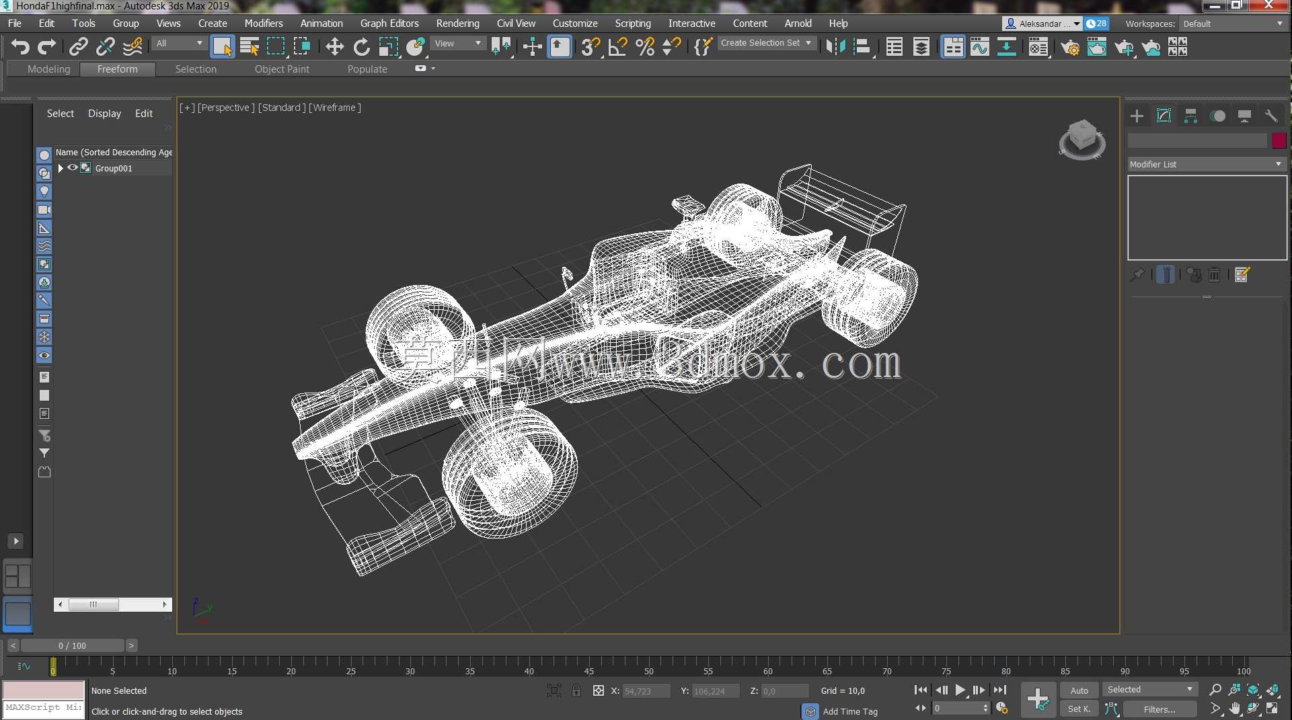Screen dimensions: 1292x720
Task: Click the object color swatch
Action: point(1279,141)
